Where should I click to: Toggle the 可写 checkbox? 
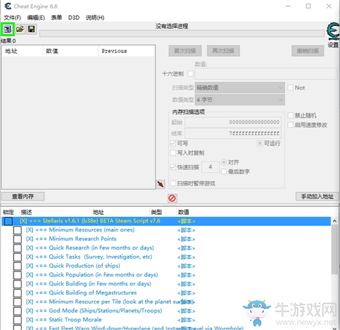pyautogui.click(x=173, y=143)
